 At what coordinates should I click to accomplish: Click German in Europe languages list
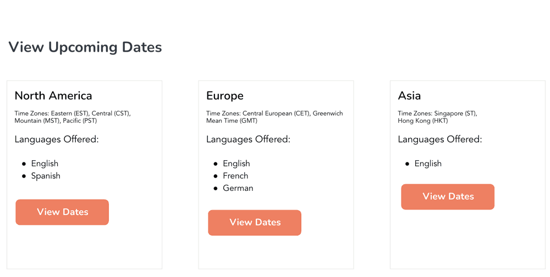[238, 188]
